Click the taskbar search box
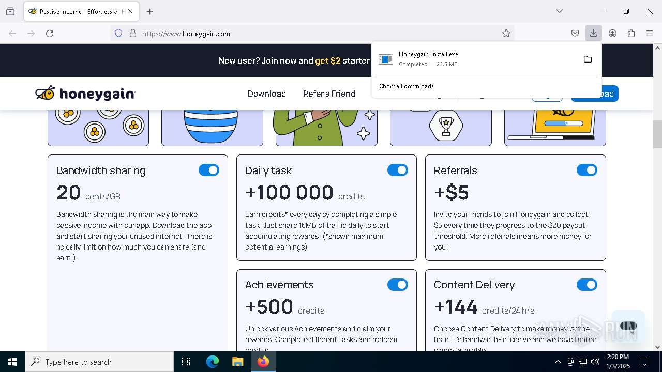 [99, 362]
